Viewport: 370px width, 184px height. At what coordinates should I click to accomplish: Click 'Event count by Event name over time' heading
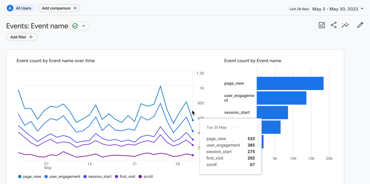pos(56,61)
